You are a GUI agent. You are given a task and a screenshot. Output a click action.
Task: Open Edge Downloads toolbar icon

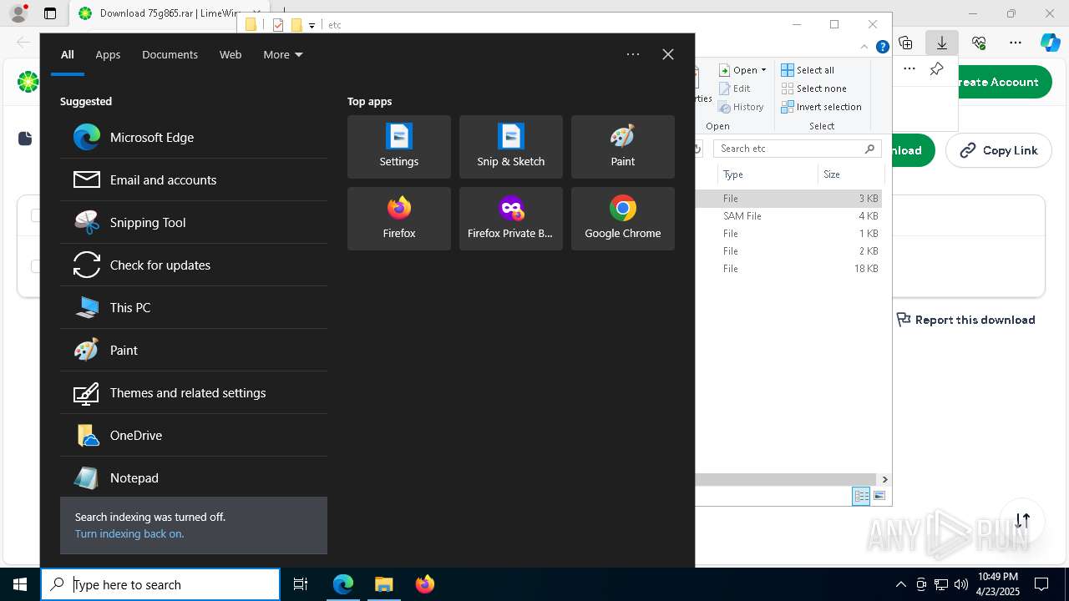click(941, 43)
